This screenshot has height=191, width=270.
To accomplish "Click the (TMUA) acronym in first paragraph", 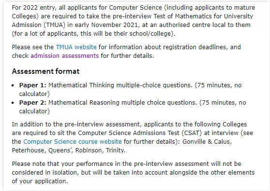I will 54,25.
